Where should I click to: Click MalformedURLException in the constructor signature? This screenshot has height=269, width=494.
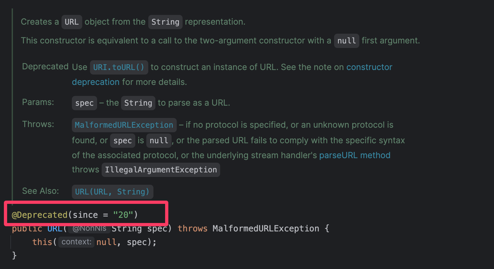[266, 229]
